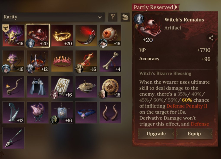The image size is (221, 159).
Task: Choose the red claw horn artifact
Action: (x=86, y=36)
